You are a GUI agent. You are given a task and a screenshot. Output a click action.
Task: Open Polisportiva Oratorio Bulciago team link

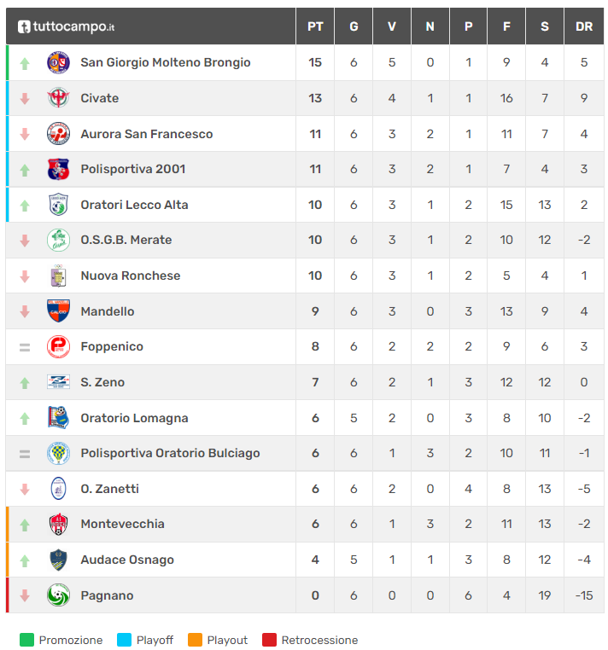170,453
